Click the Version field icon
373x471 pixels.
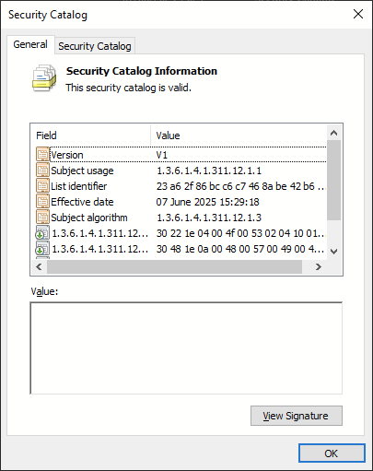click(42, 154)
